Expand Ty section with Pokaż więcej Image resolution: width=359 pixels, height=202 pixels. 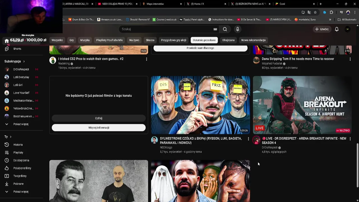(x=21, y=192)
